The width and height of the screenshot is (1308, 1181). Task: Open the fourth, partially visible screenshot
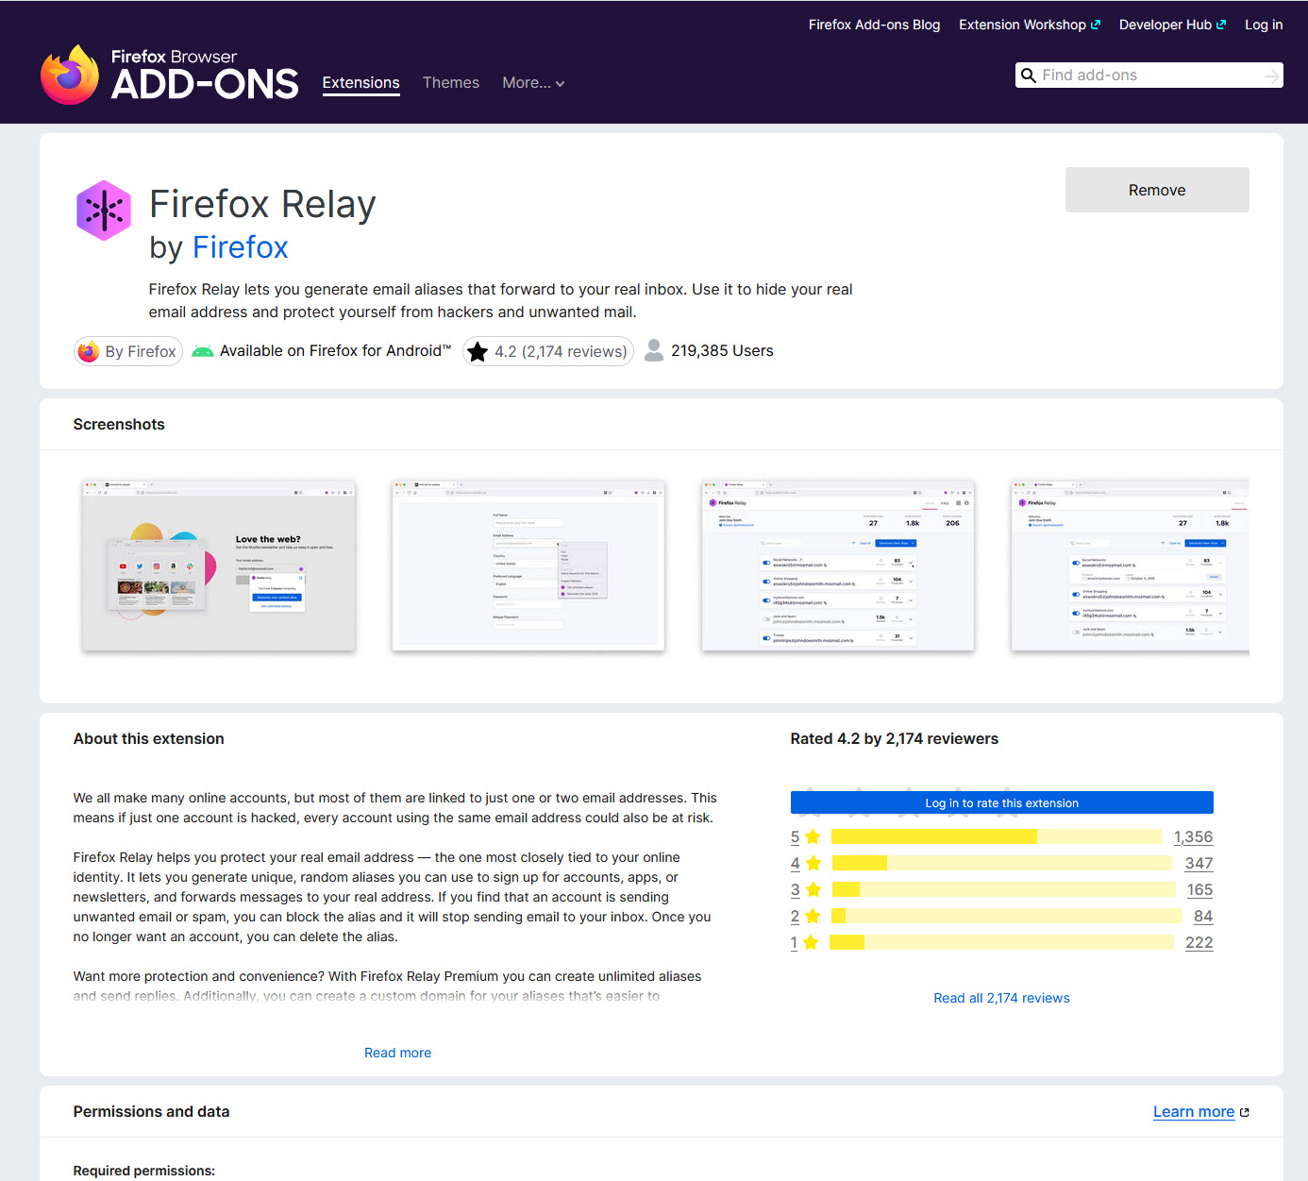[x=1130, y=565]
